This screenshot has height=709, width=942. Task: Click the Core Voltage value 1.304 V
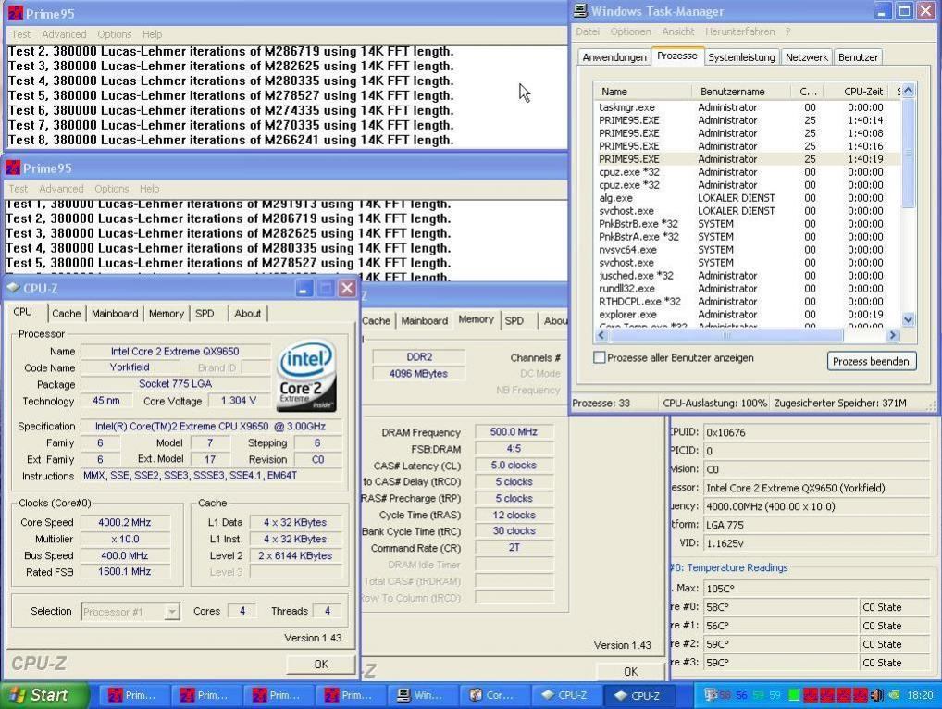pos(238,401)
